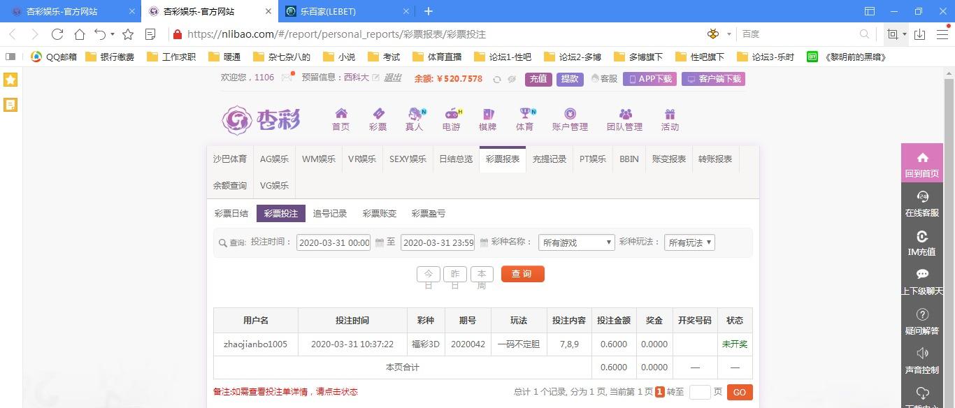The width and height of the screenshot is (955, 408).
Task: Switch to the 充提记录 tab
Action: (549, 159)
